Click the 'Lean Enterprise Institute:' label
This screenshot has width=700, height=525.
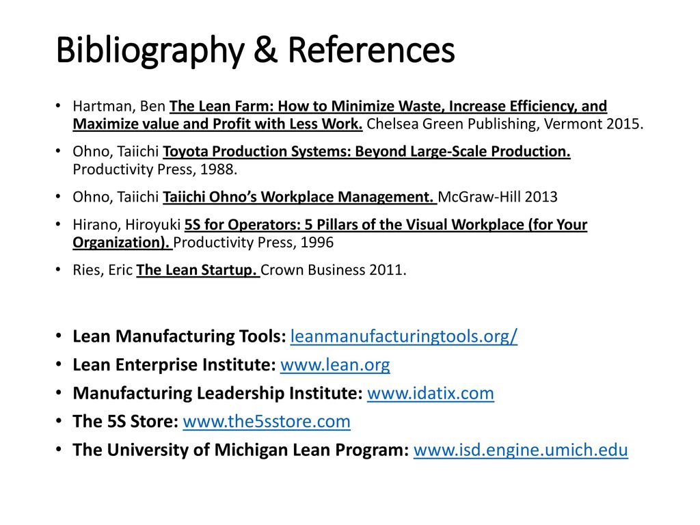174,365
